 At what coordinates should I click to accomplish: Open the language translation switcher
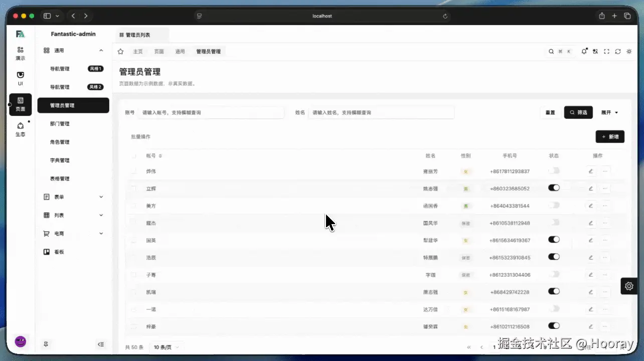tap(595, 51)
